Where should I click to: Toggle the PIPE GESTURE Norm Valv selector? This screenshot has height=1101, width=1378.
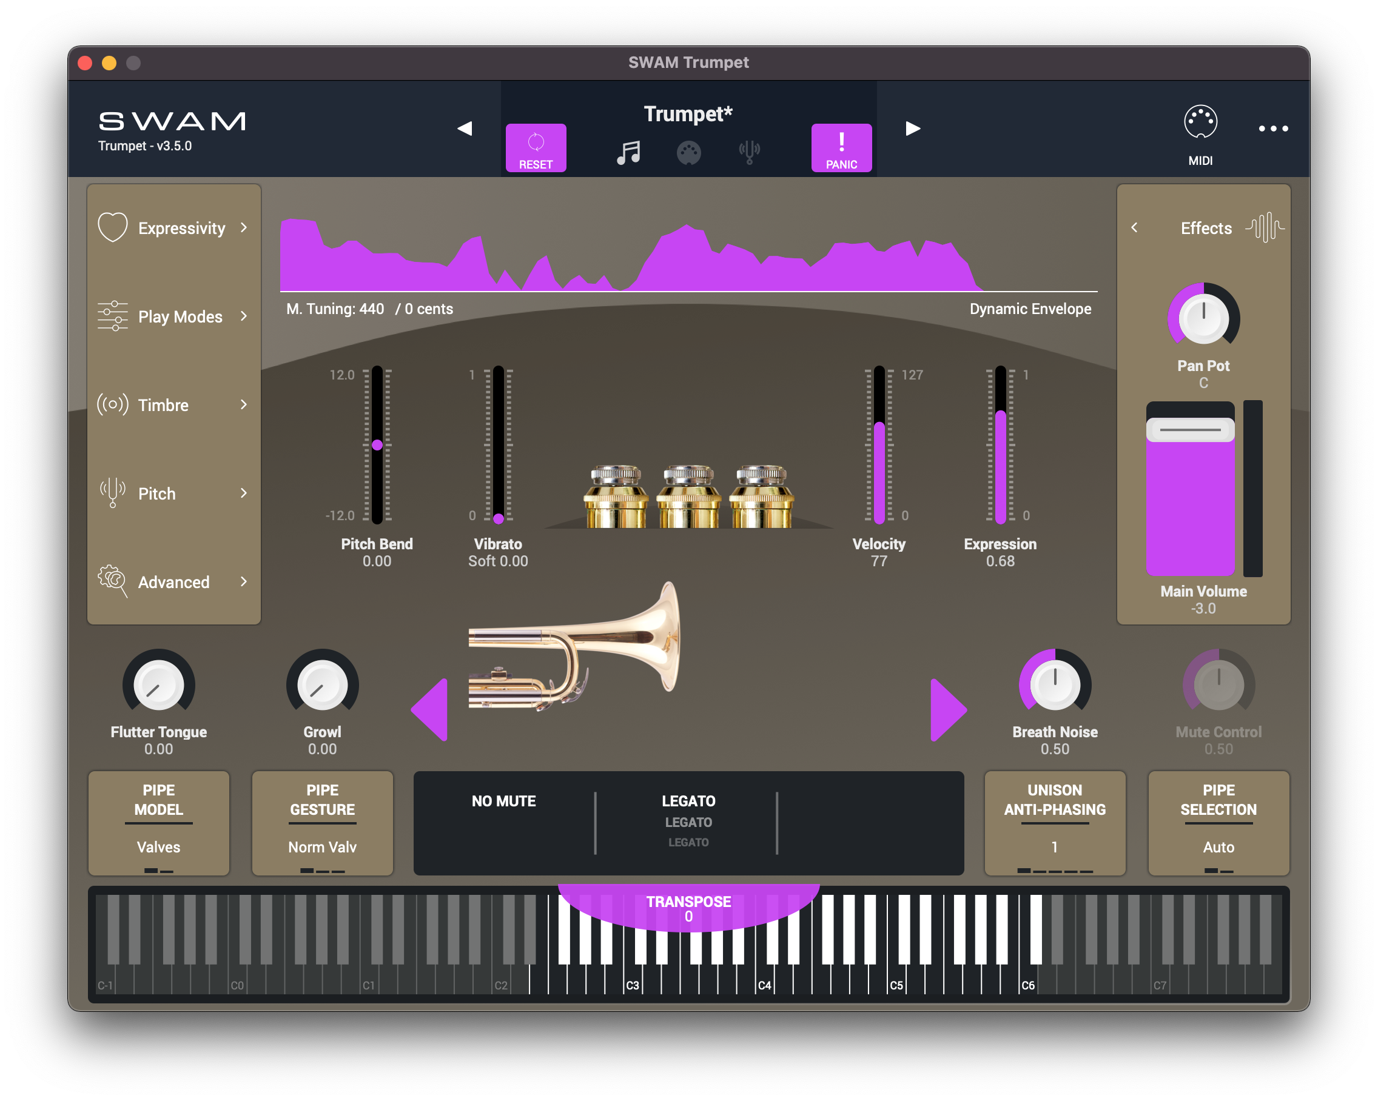(x=322, y=823)
